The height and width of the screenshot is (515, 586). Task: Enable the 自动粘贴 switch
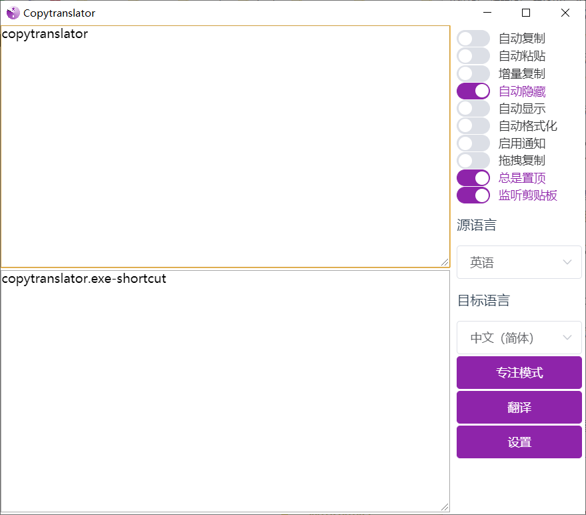point(473,56)
